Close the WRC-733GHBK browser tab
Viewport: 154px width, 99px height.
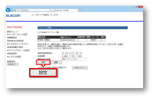click(77, 10)
